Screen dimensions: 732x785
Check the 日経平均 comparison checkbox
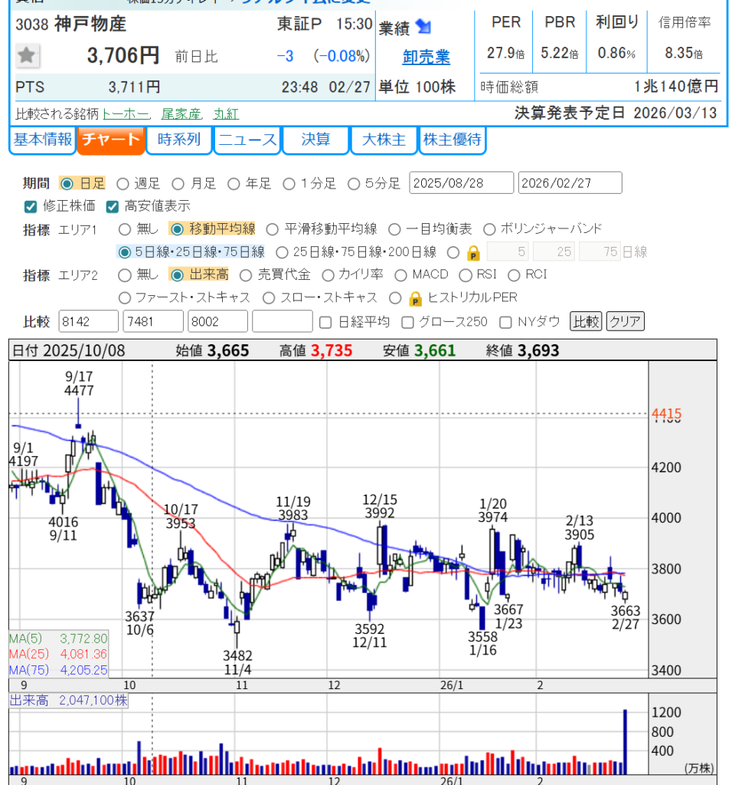tap(325, 321)
